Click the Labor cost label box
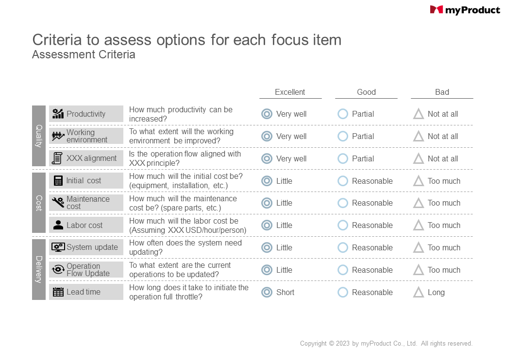Viewport: 505px width, 350px height. click(x=86, y=225)
